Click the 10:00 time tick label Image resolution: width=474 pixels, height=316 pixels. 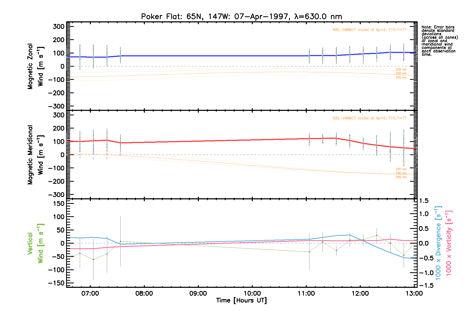click(252, 293)
